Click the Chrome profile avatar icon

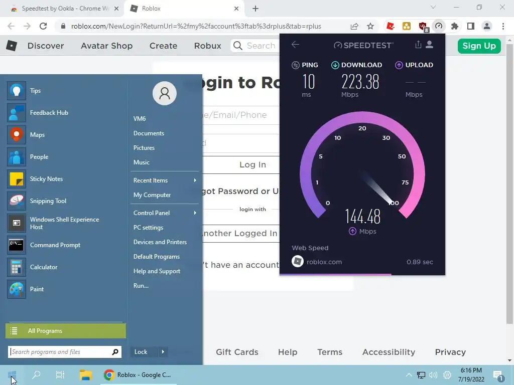point(487,26)
